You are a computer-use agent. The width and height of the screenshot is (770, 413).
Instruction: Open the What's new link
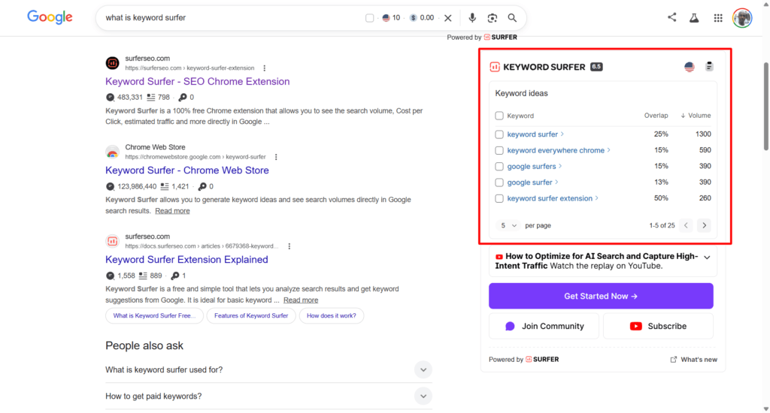click(x=693, y=360)
